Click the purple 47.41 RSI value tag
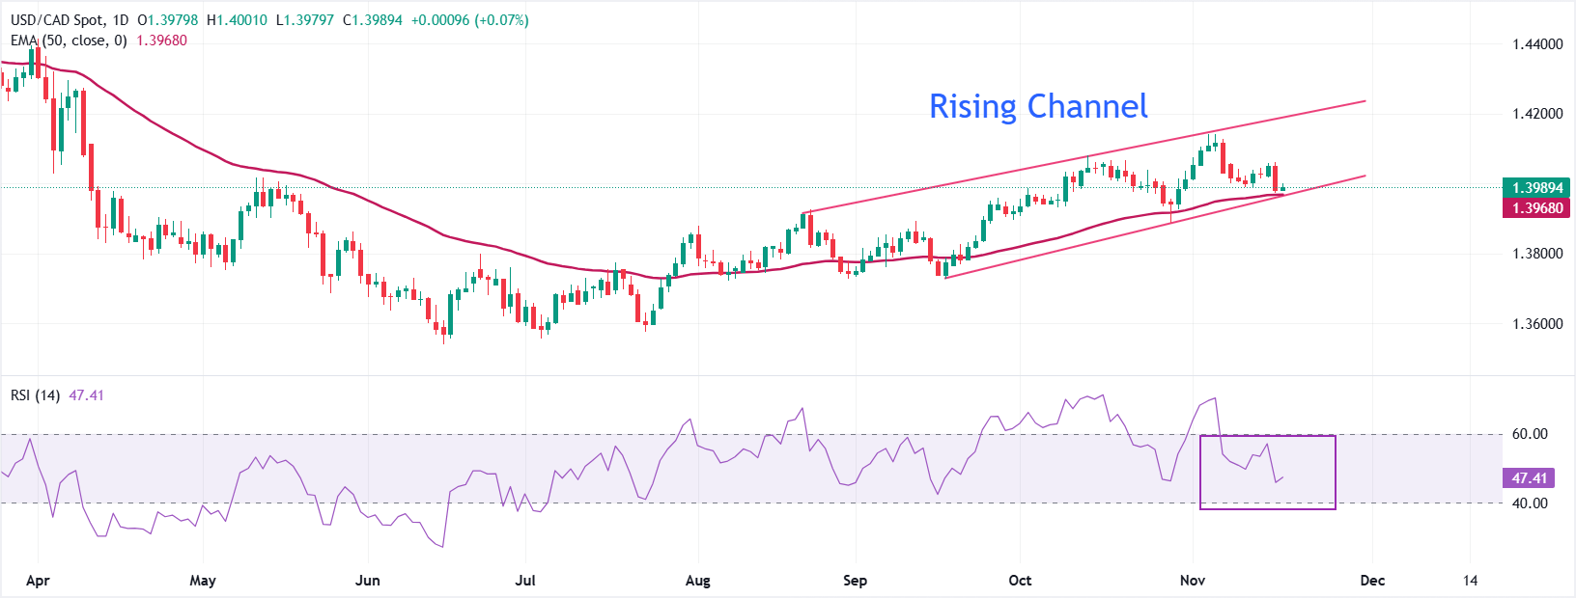This screenshot has width=1576, height=598. 1530,478
